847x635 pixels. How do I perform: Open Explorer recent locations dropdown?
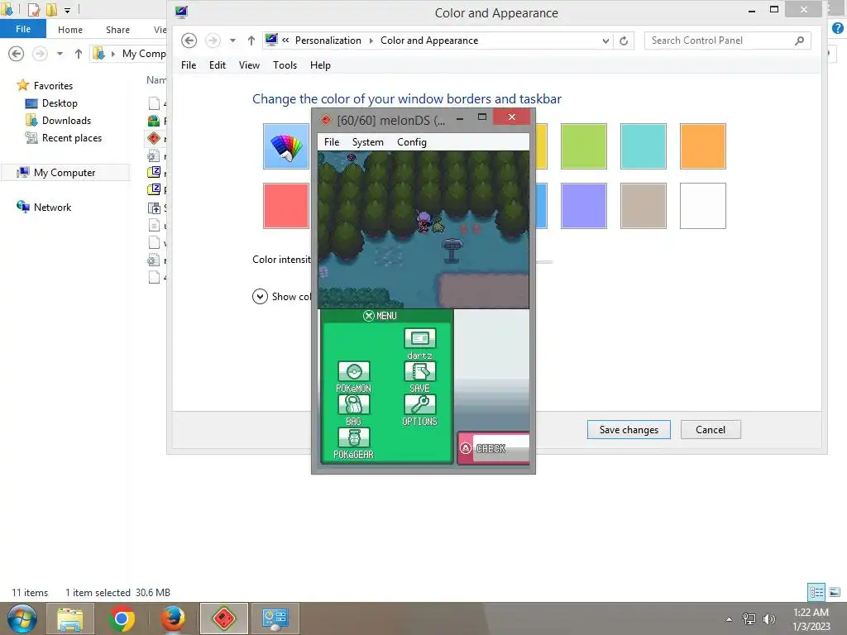[x=60, y=54]
